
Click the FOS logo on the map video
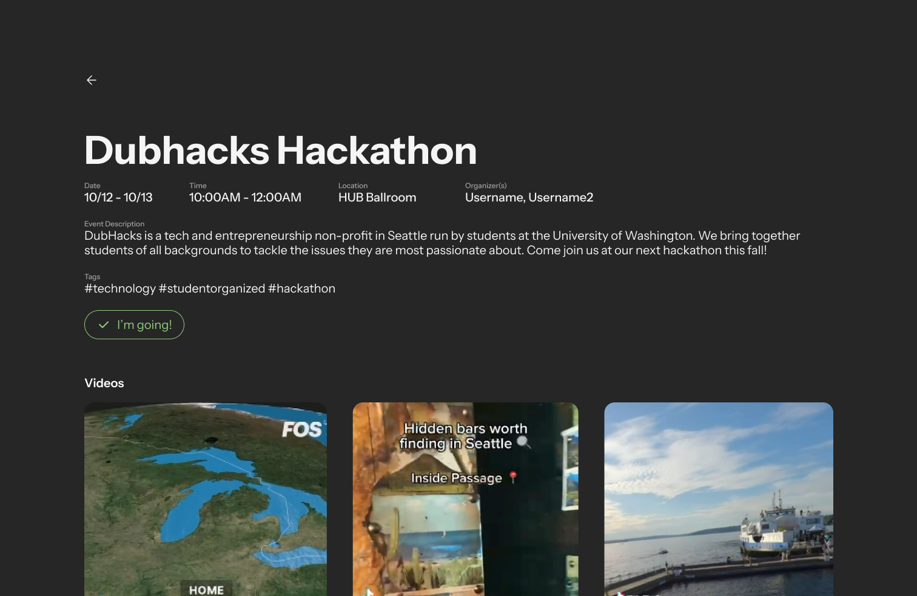301,430
